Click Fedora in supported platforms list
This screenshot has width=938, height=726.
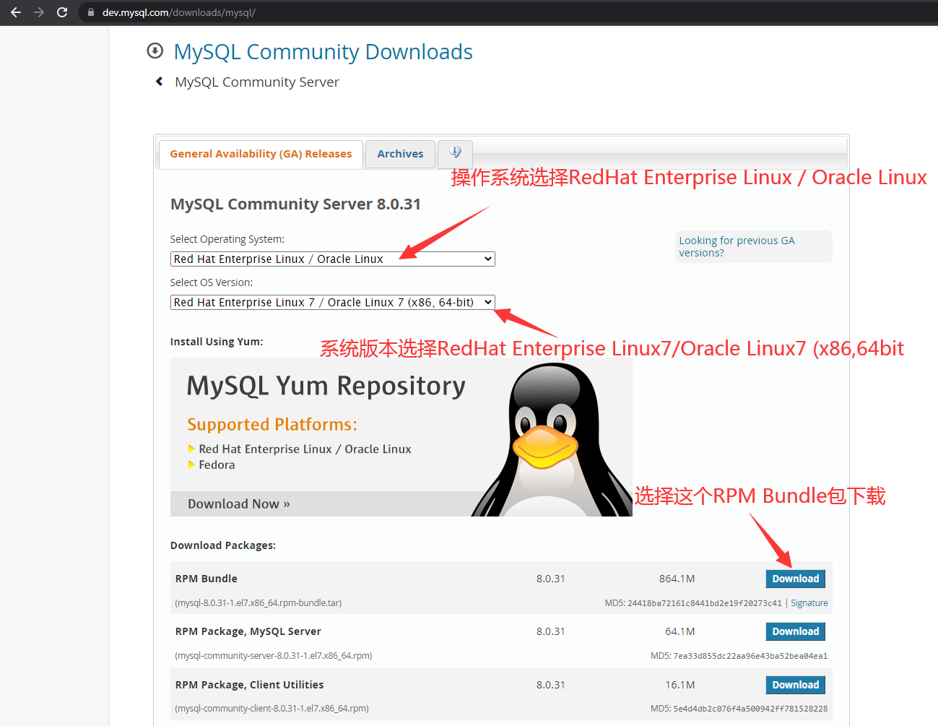point(217,465)
